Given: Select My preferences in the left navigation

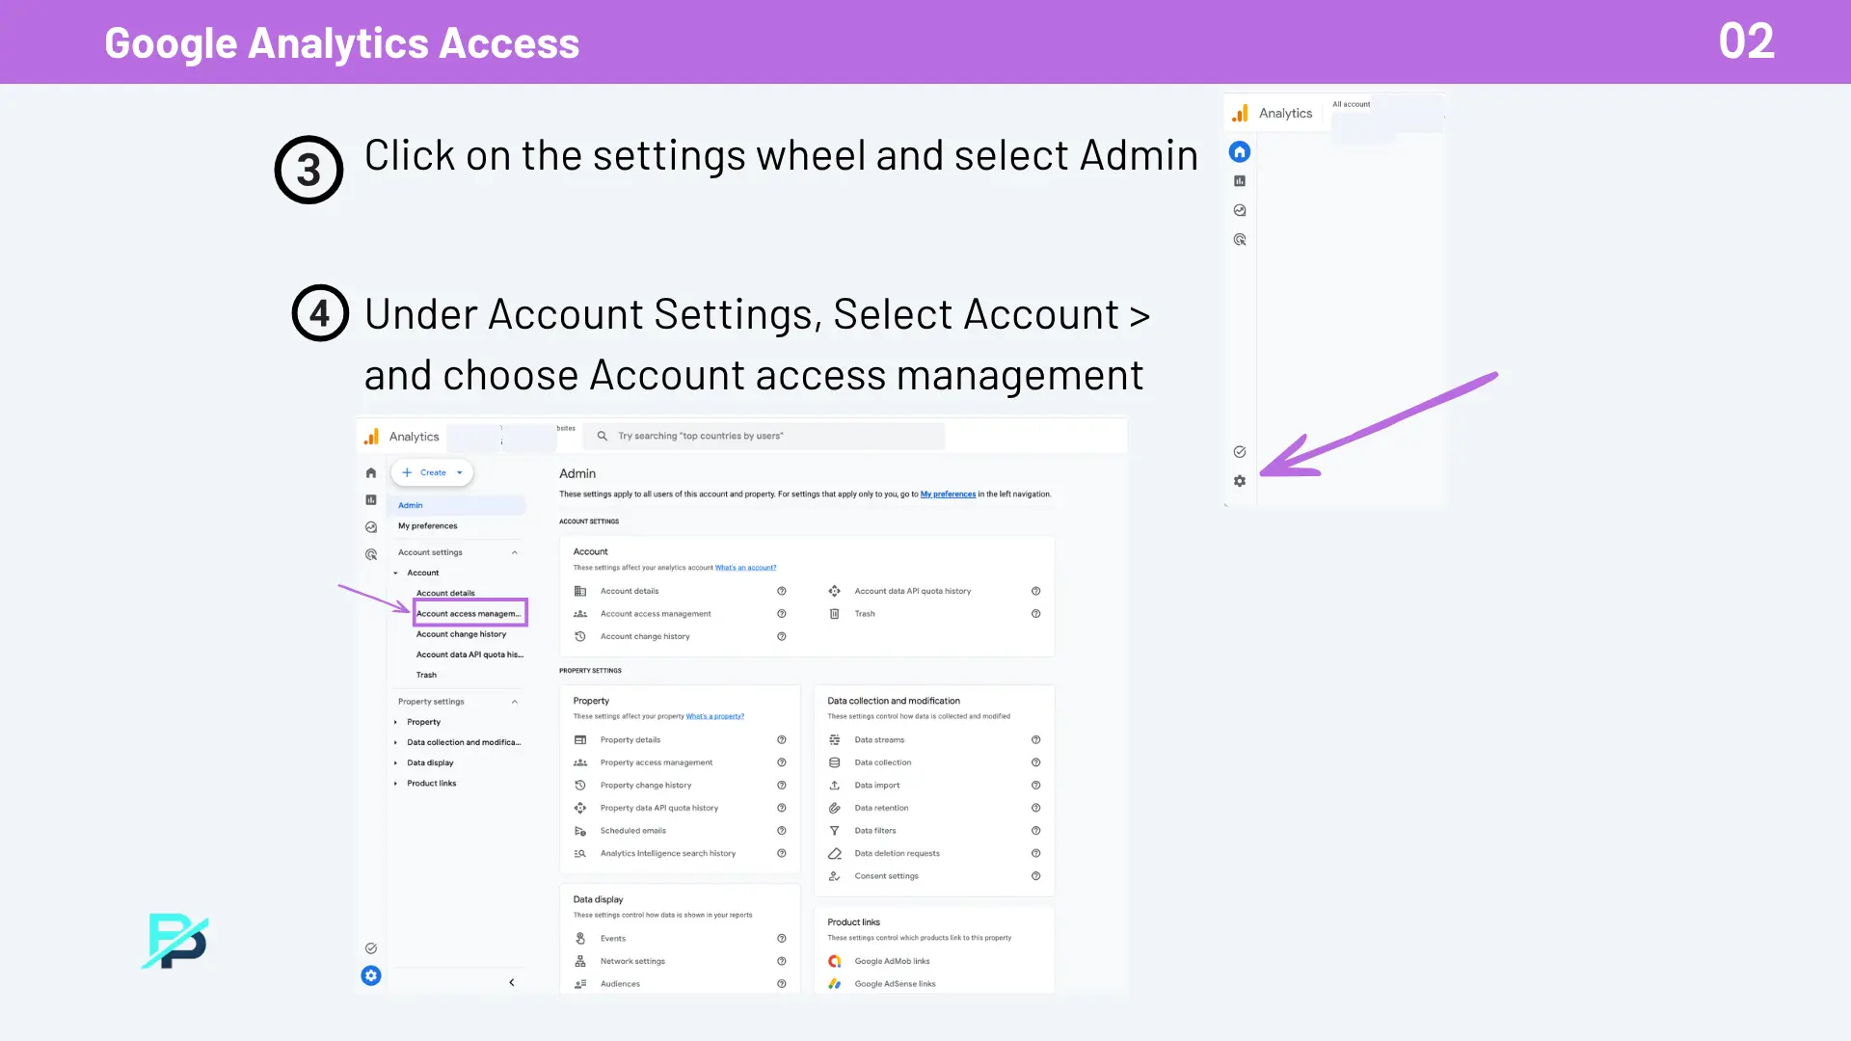Looking at the screenshot, I should coord(428,526).
